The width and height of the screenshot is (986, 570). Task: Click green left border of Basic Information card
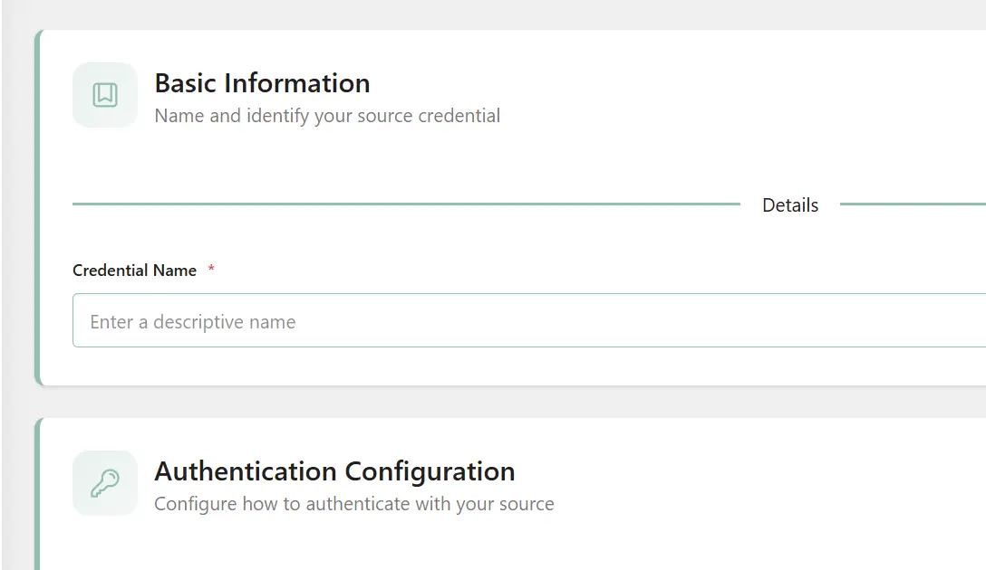pos(38,208)
